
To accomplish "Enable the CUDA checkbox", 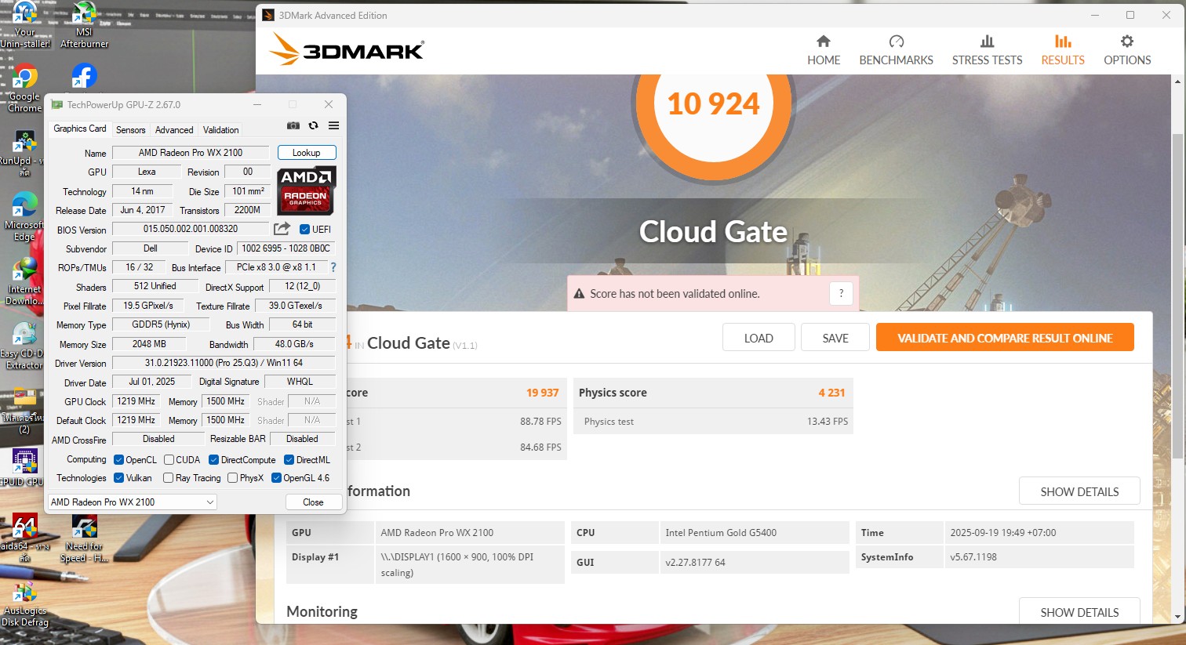I will pyautogui.click(x=169, y=460).
